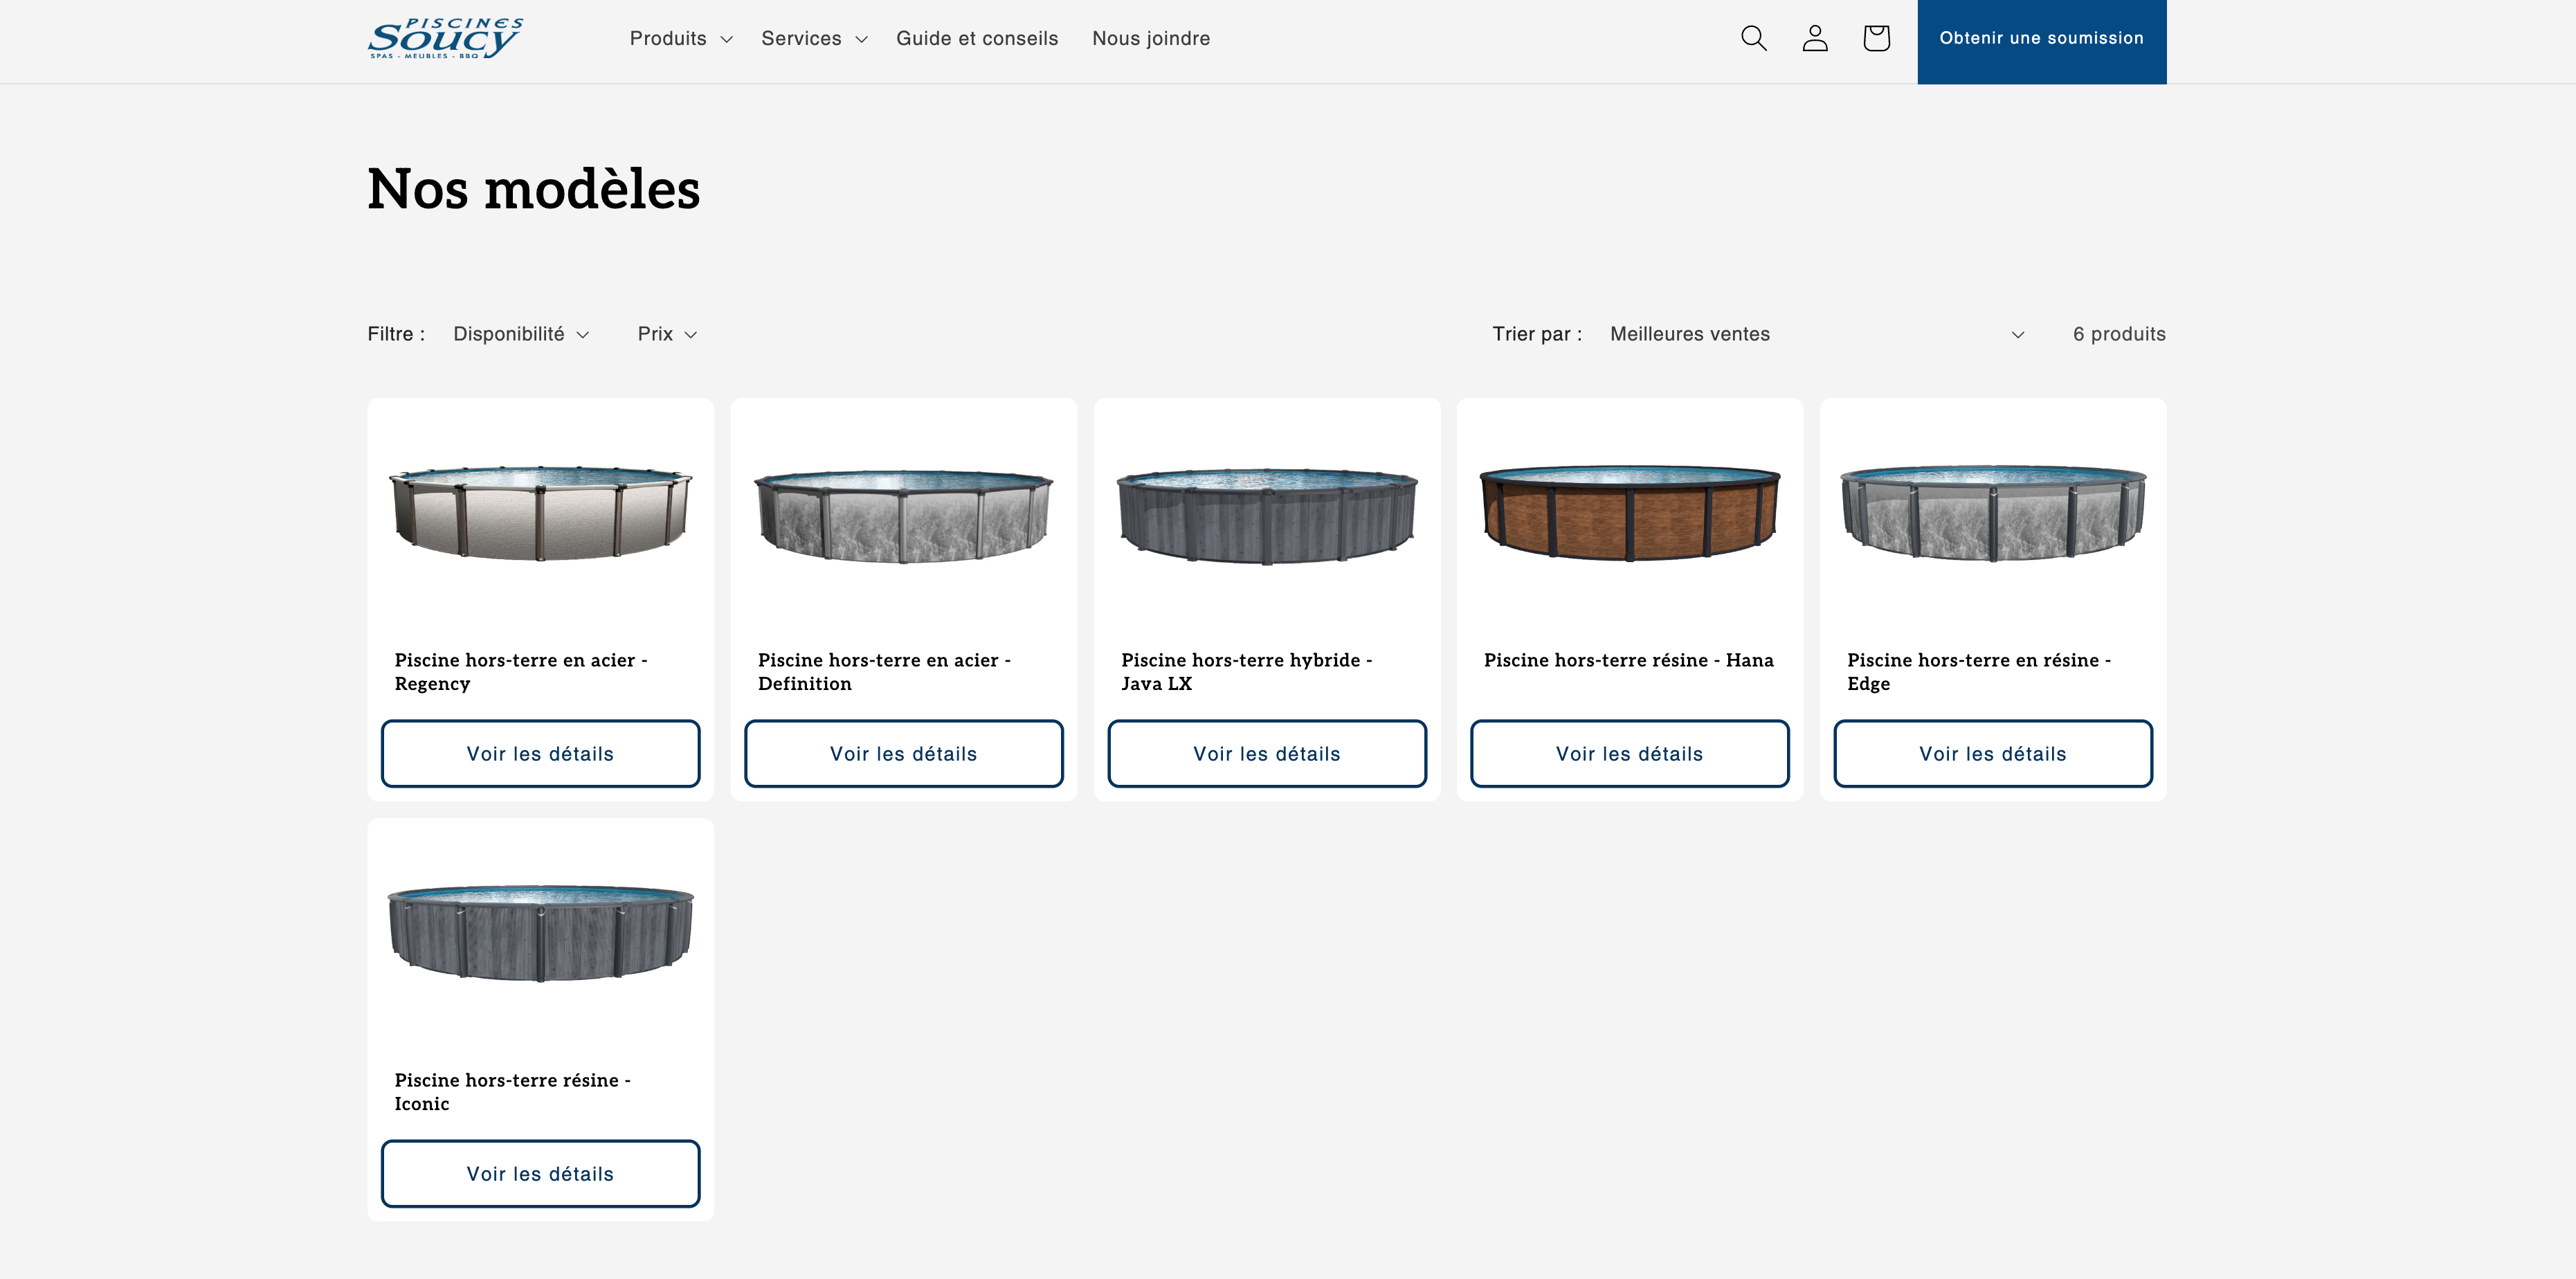Open the Trier par Meilleures ventes dropdown
Image resolution: width=2576 pixels, height=1279 pixels.
pyautogui.click(x=1817, y=334)
